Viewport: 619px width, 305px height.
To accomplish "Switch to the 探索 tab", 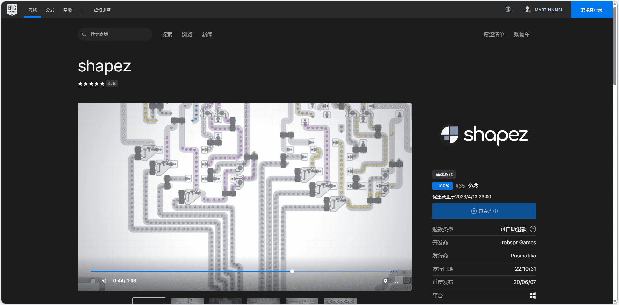I will point(167,35).
